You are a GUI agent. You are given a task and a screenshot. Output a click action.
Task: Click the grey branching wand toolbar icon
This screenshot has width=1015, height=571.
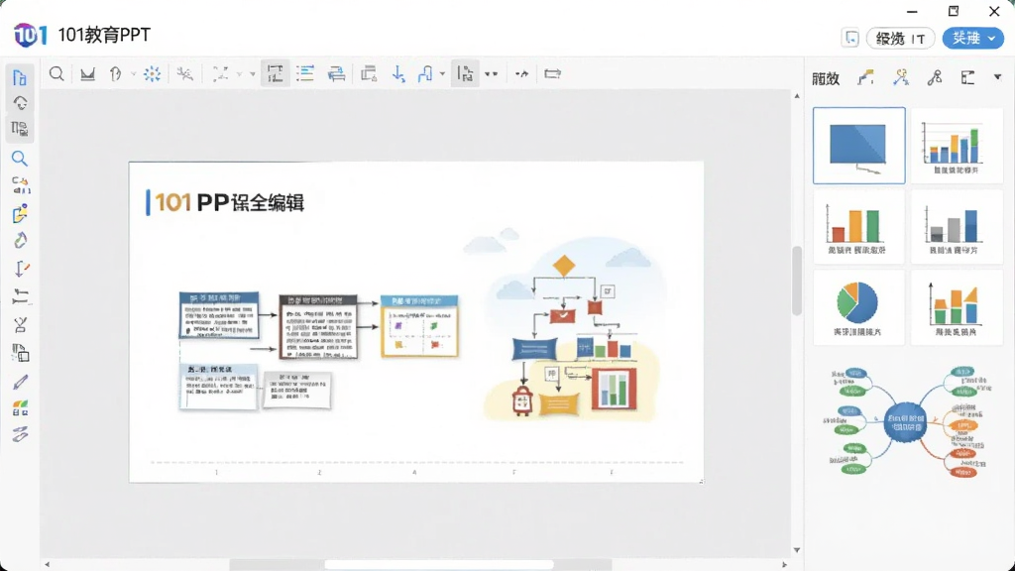coord(184,73)
